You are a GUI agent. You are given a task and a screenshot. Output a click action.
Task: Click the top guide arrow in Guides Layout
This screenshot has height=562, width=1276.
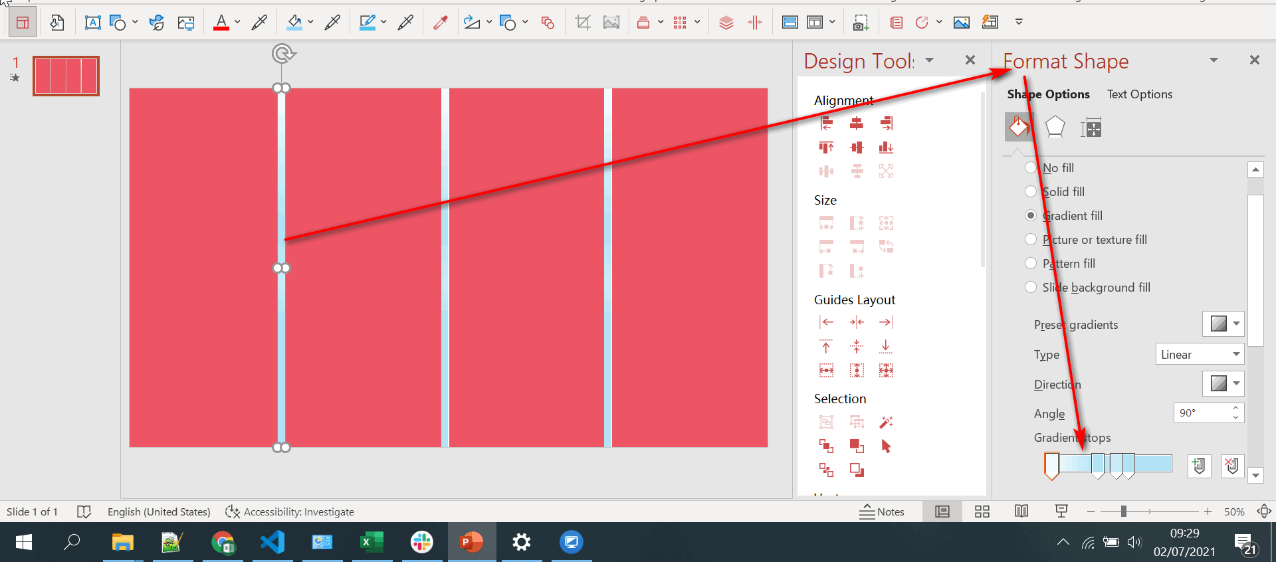point(826,346)
